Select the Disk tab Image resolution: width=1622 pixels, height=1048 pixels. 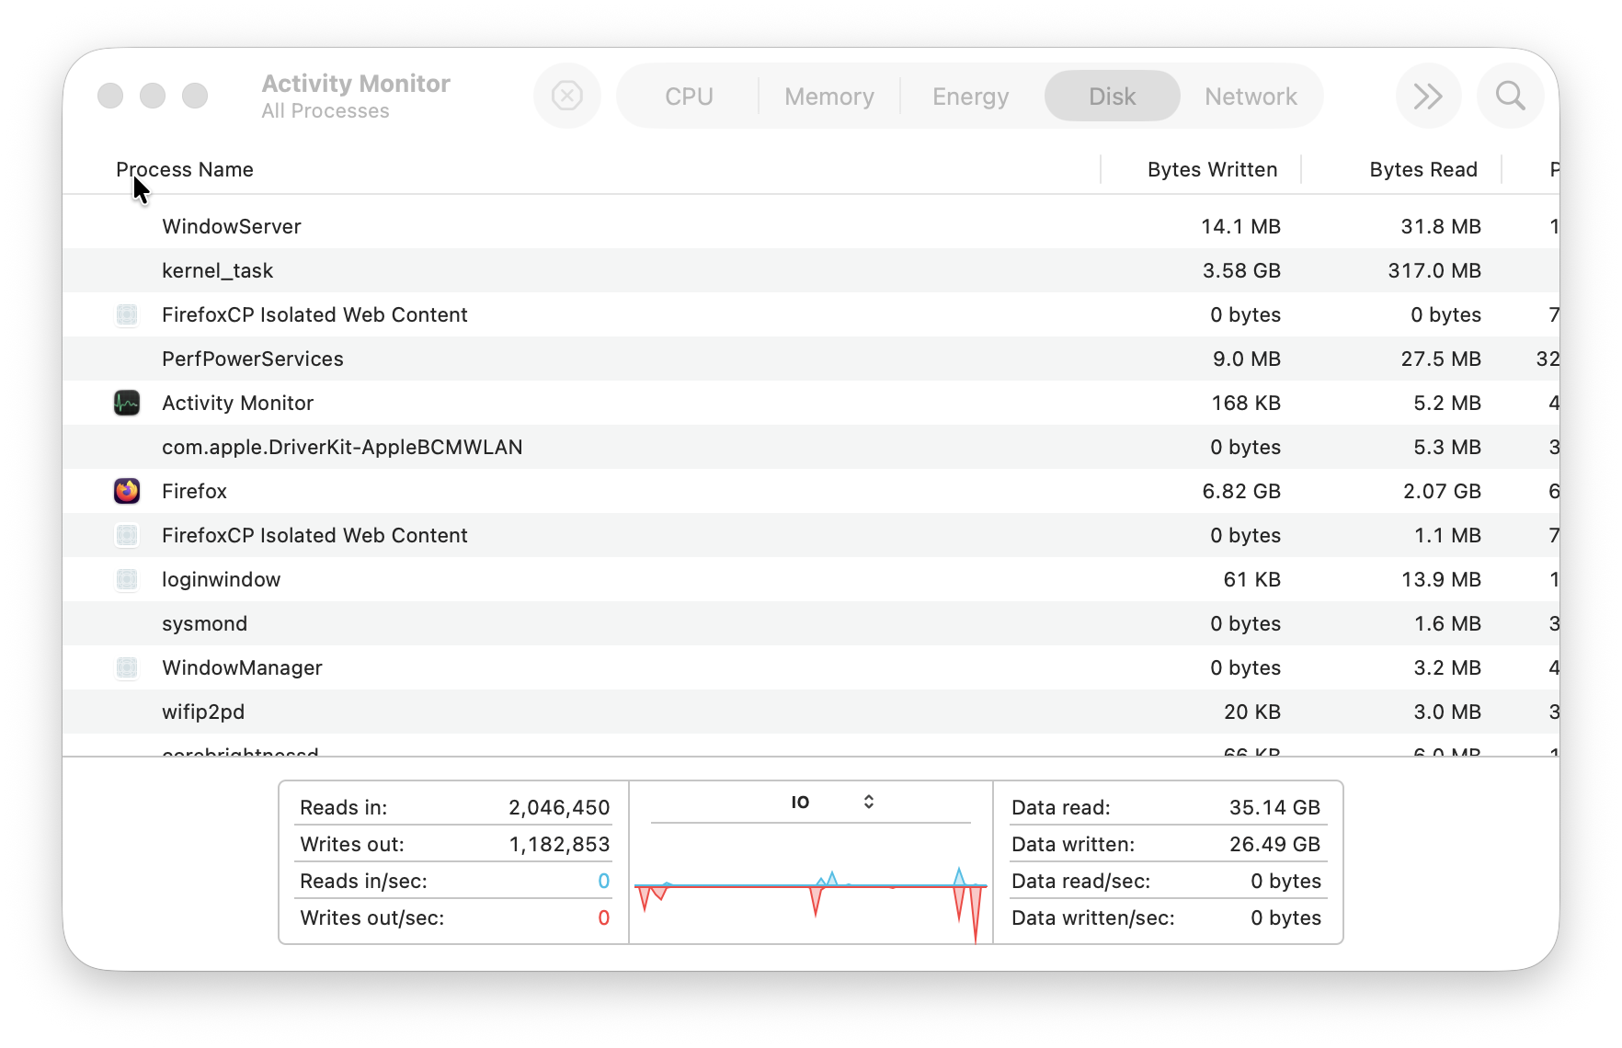(1112, 96)
